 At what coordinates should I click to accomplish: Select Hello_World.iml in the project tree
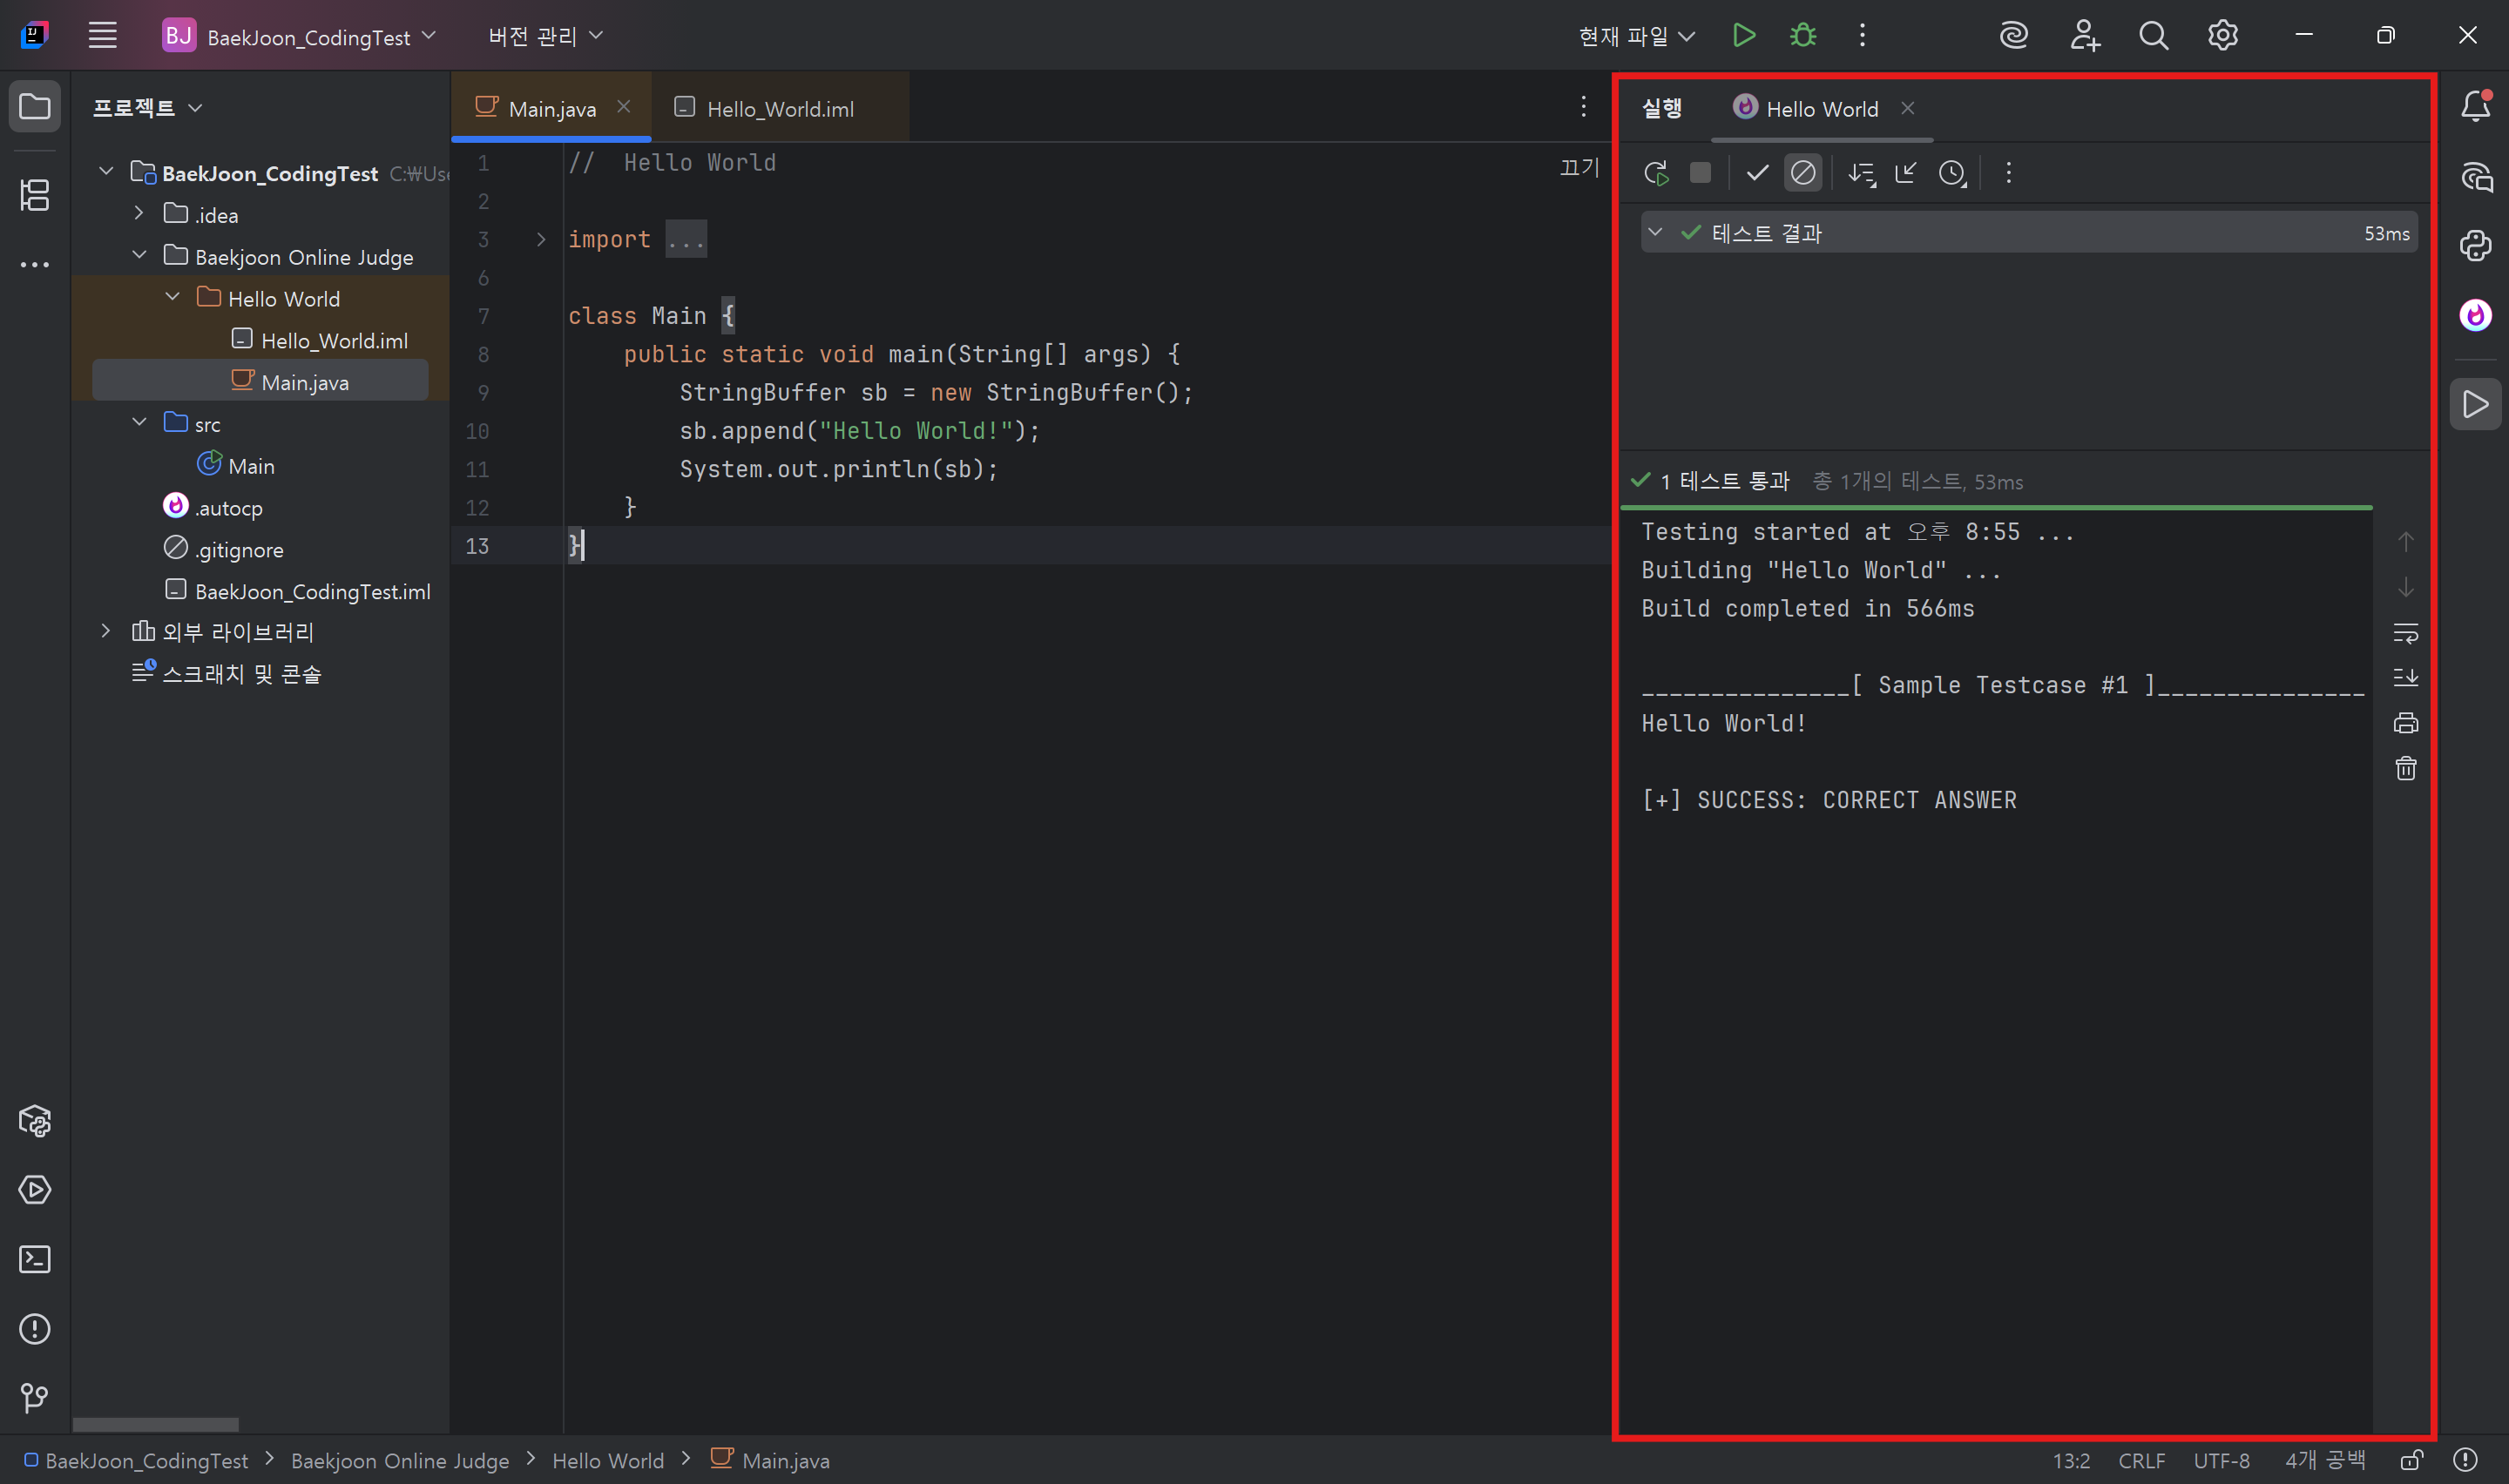320,340
